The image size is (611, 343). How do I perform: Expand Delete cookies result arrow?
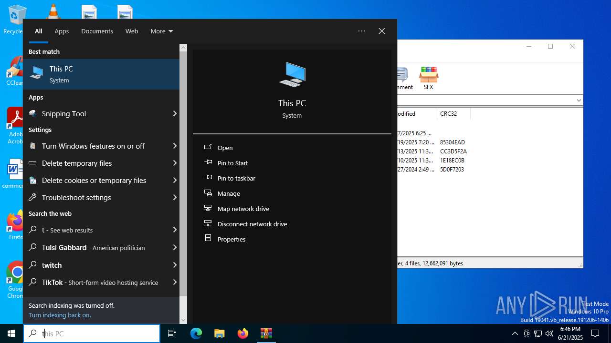coord(175,180)
